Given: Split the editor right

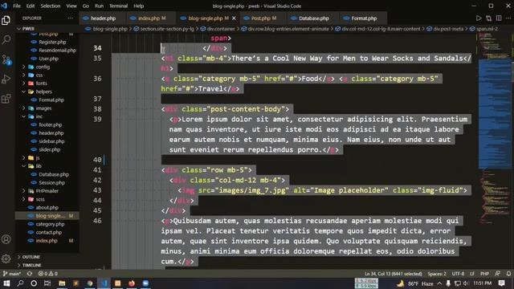Looking at the screenshot, I should pyautogui.click(x=499, y=18).
